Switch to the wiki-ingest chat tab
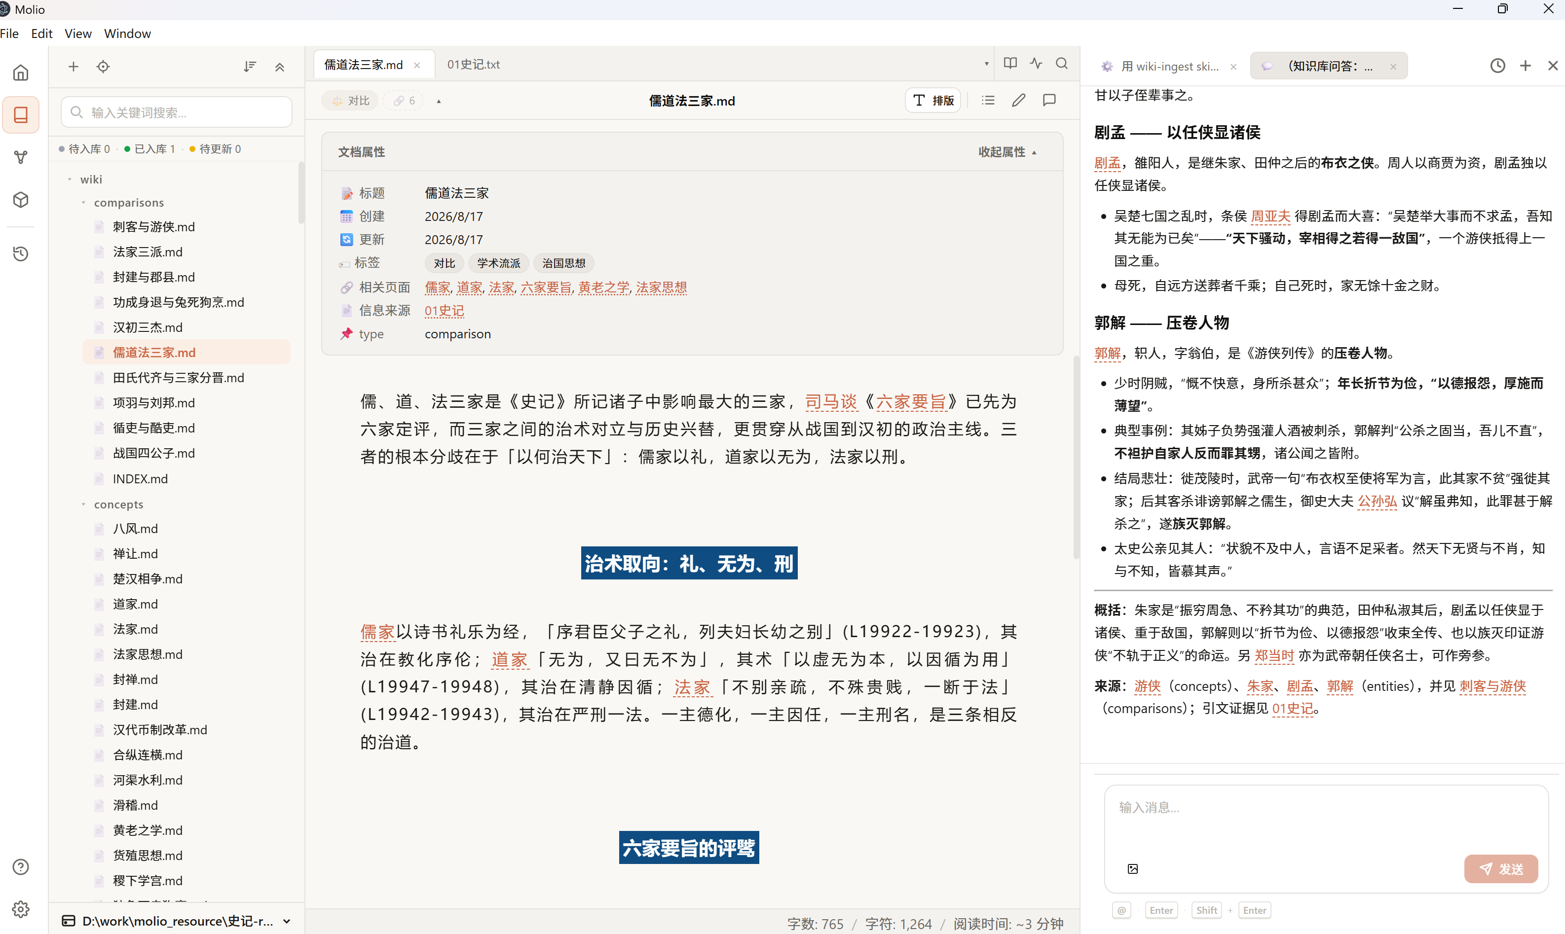This screenshot has width=1565, height=934. [1170, 66]
